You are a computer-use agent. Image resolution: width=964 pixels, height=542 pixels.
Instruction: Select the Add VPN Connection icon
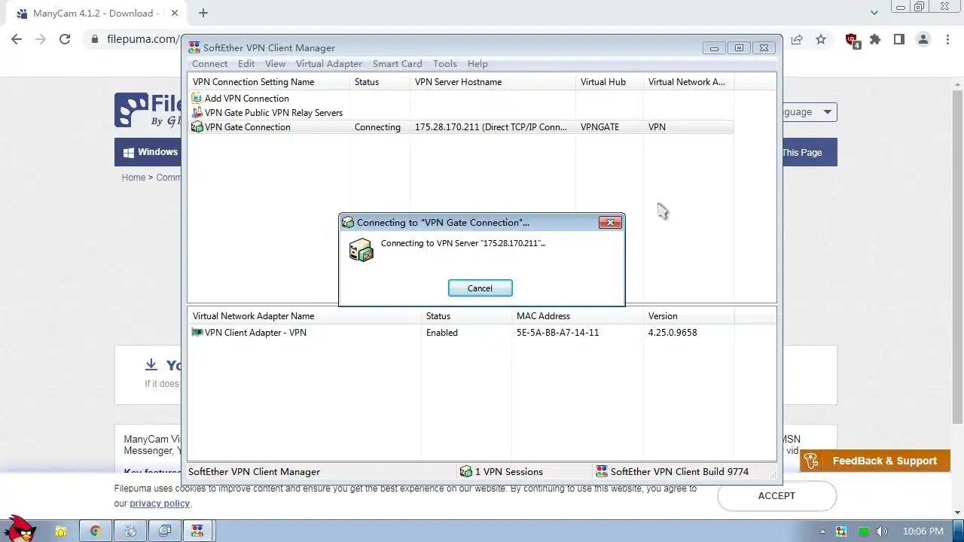click(x=197, y=98)
